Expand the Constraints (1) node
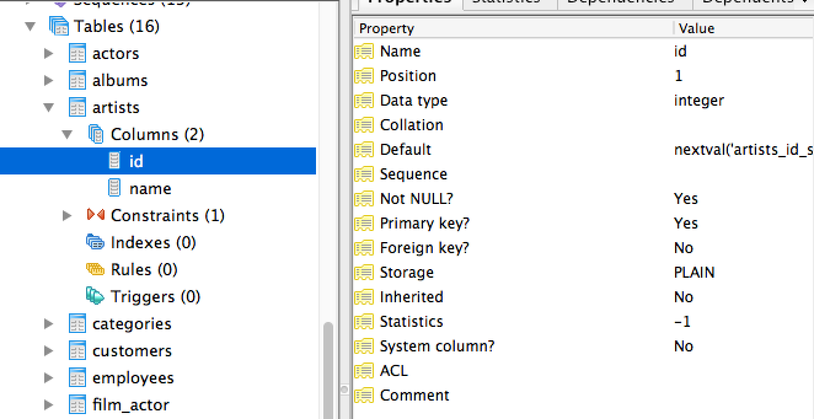Screen dimensions: 814x419 67,216
